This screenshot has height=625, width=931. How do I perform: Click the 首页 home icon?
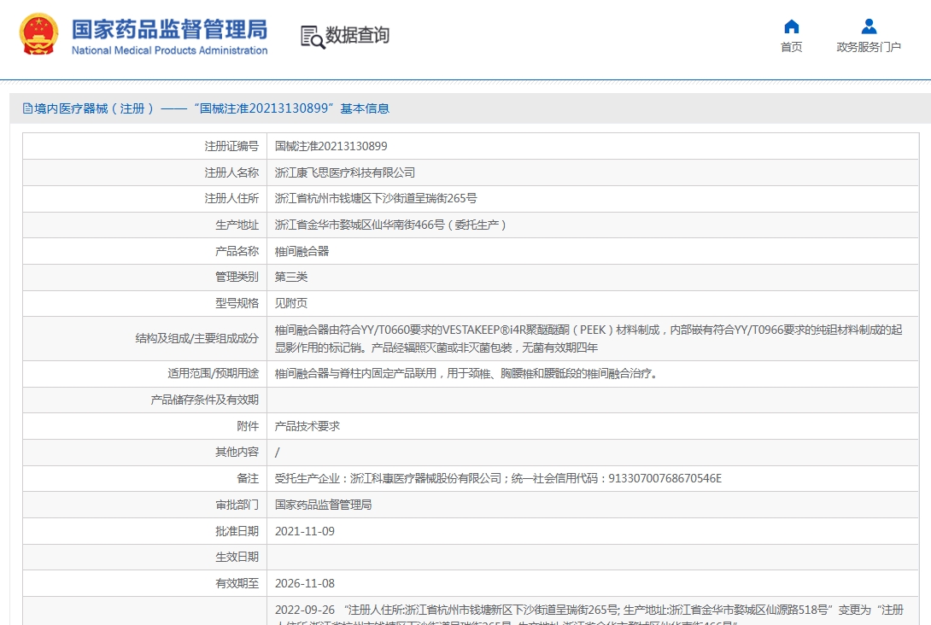(x=792, y=26)
